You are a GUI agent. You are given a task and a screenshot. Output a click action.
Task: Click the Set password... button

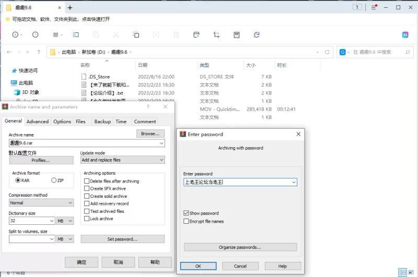point(122,239)
